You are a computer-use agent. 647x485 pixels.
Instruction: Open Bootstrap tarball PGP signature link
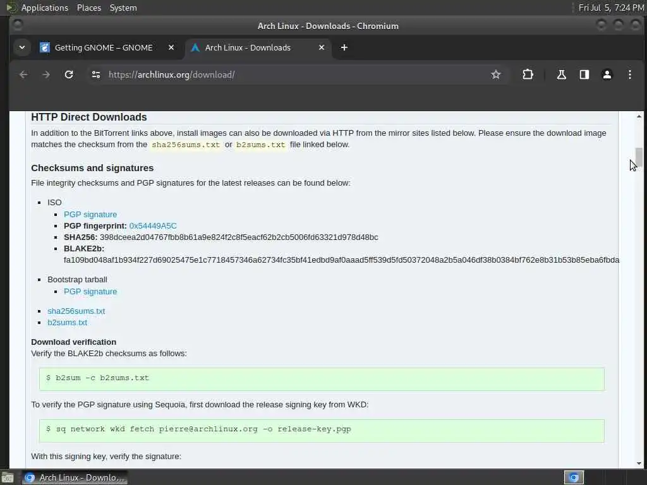[x=90, y=292]
